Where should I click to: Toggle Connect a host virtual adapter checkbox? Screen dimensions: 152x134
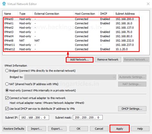point(7,98)
